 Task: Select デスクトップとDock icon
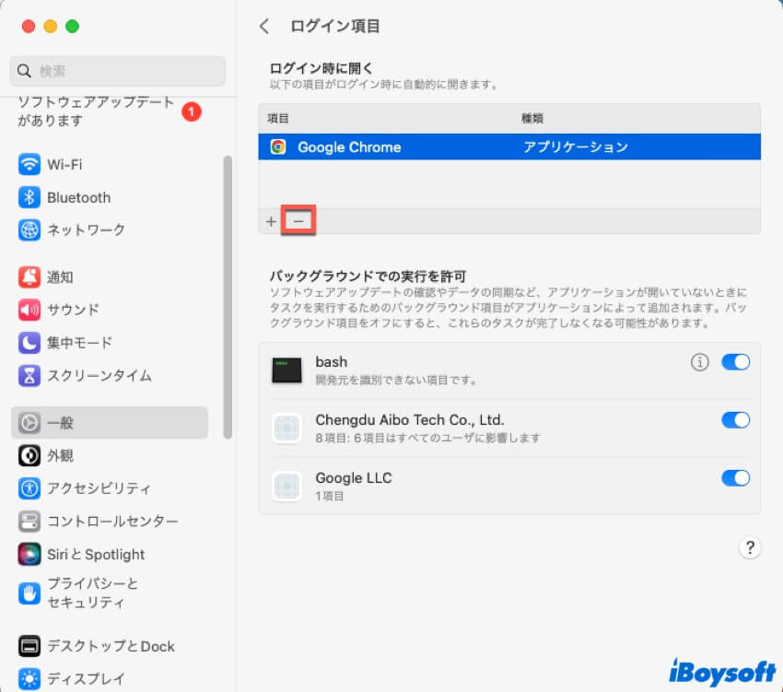(x=29, y=646)
